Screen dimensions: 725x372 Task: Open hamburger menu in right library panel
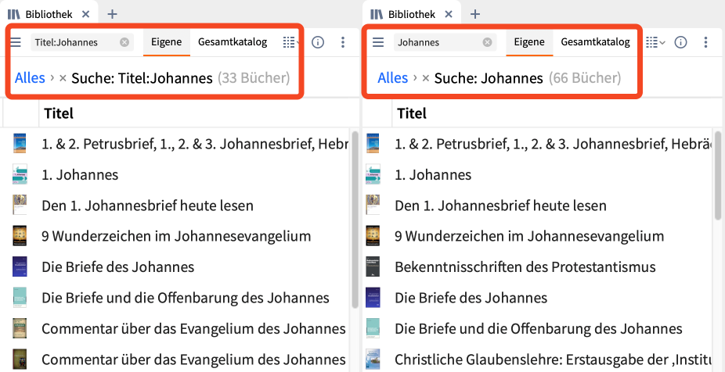pyautogui.click(x=378, y=42)
